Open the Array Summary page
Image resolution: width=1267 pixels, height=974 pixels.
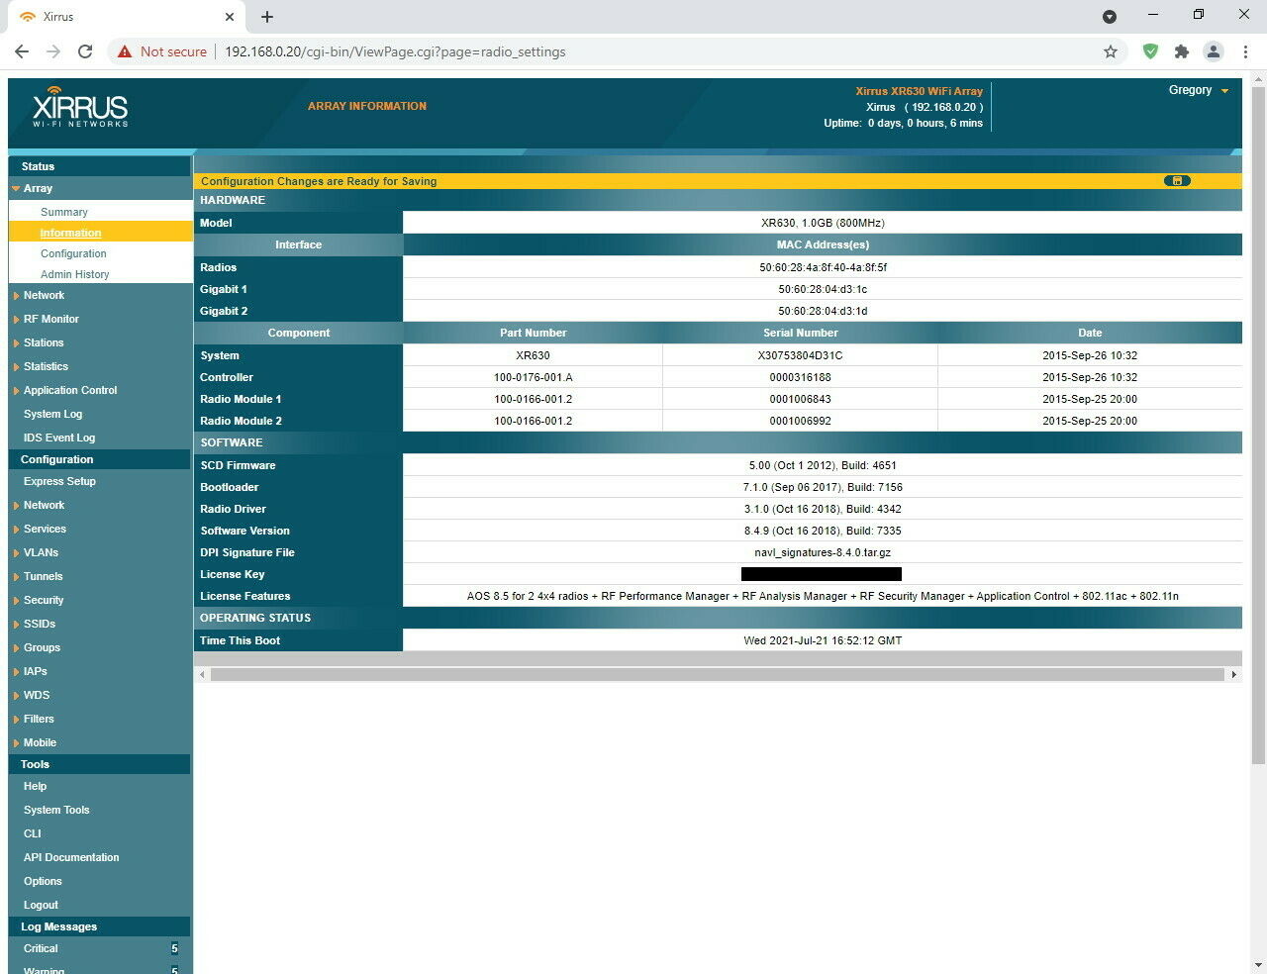[64, 212]
